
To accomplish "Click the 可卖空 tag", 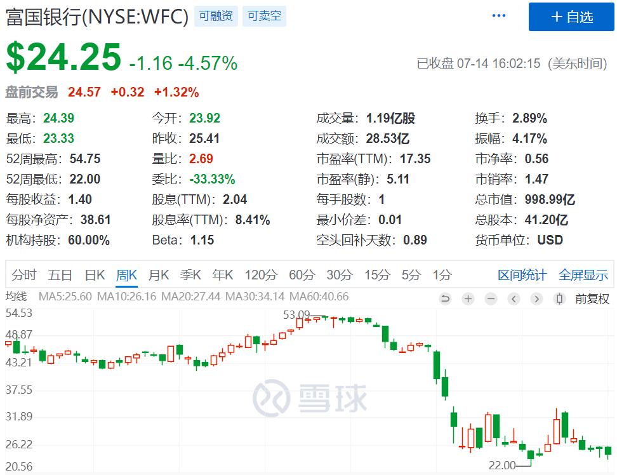I will tap(264, 16).
